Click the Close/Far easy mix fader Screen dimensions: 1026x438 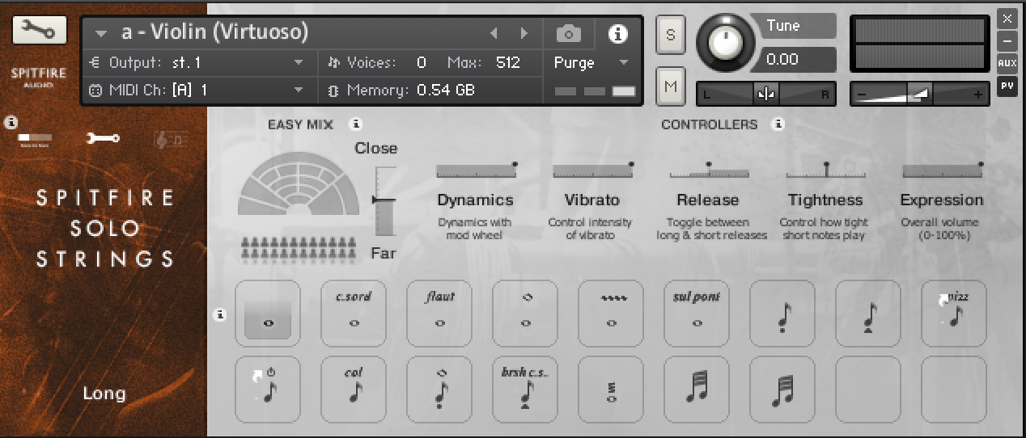pyautogui.click(x=385, y=200)
